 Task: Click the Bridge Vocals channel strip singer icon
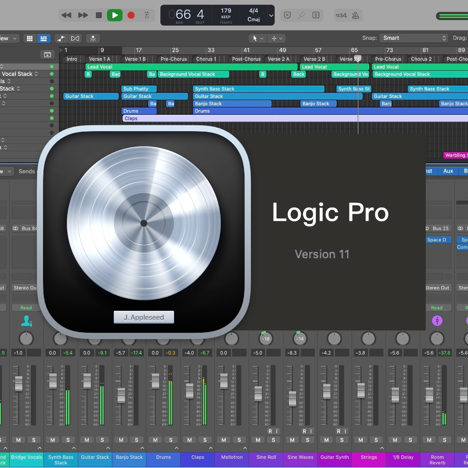(26, 321)
